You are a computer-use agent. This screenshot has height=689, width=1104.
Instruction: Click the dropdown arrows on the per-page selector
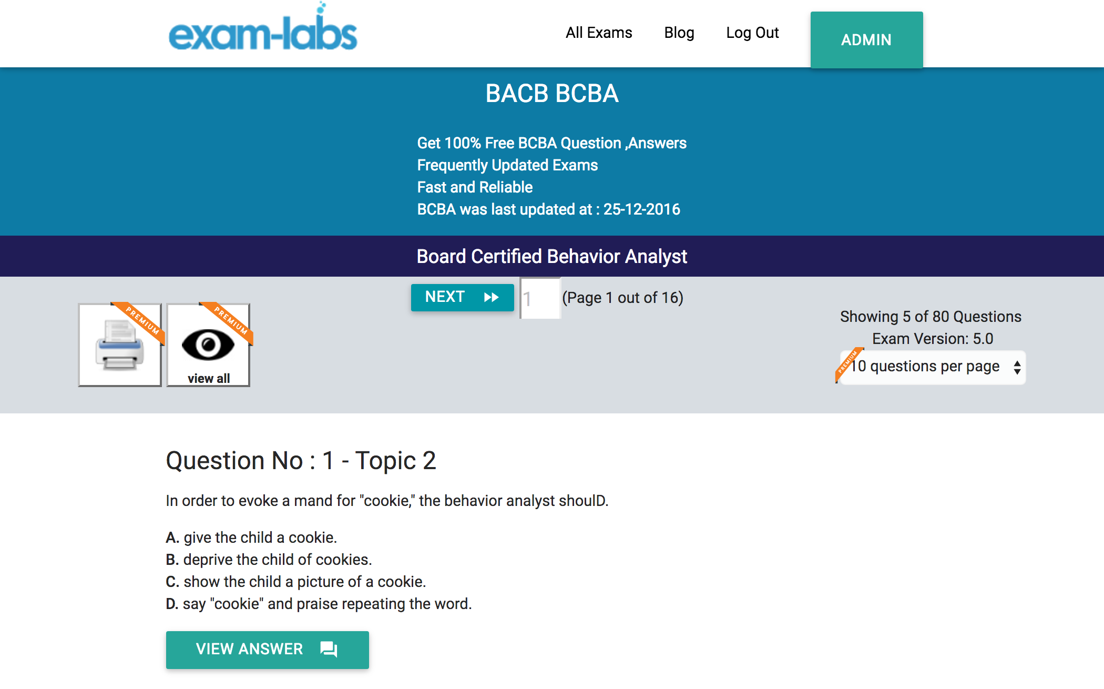coord(1017,367)
